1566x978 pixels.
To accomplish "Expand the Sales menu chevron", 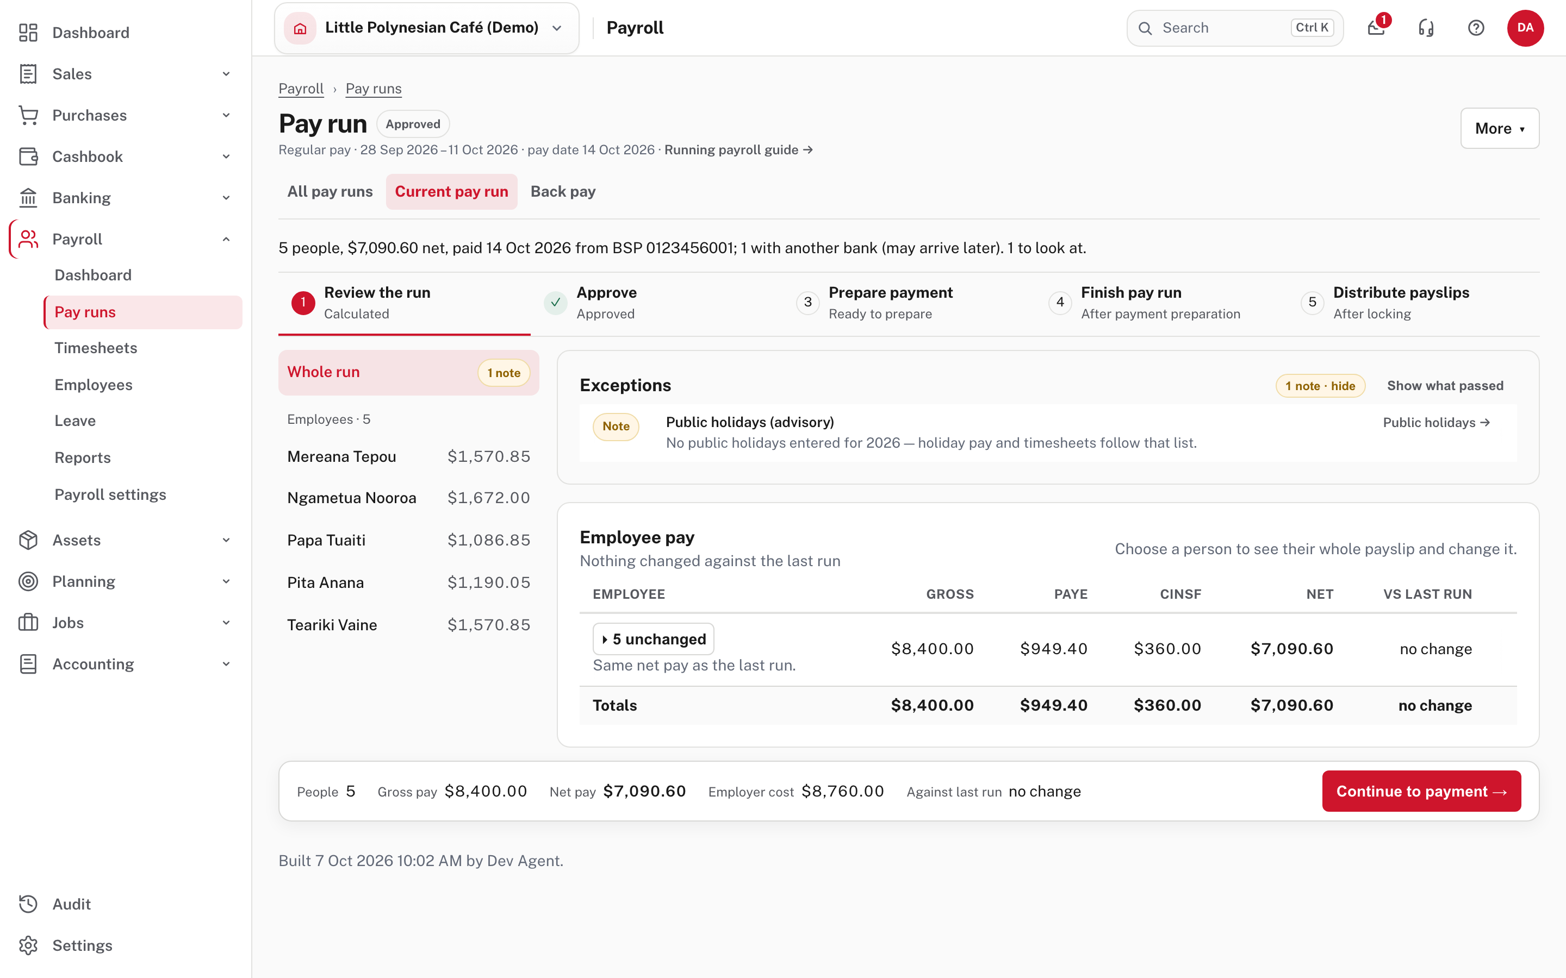I will pos(226,74).
